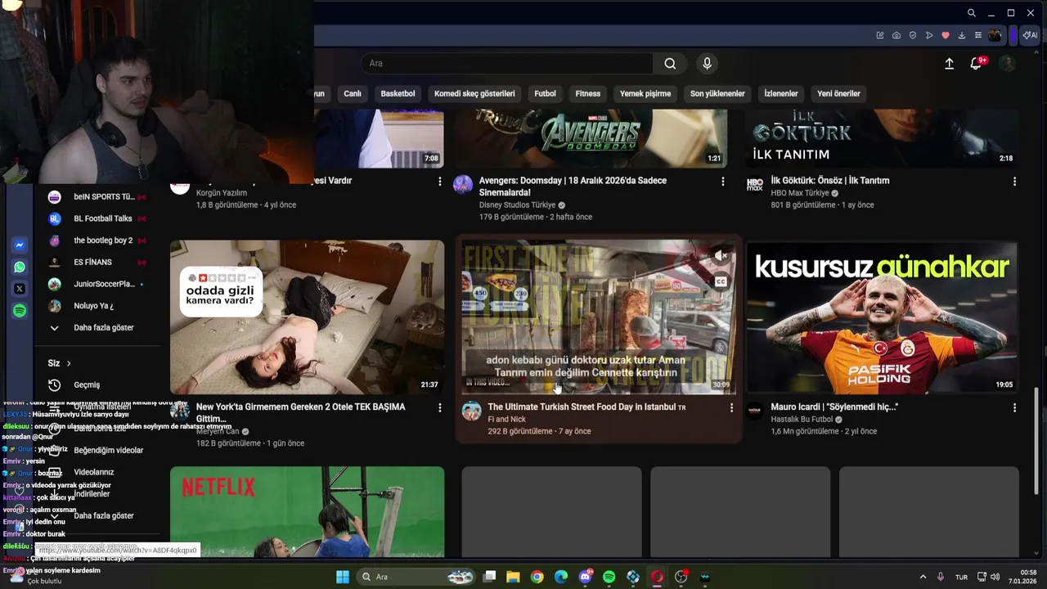Select Canlı filter chip
Screen dimensions: 1047x589
(x=353, y=93)
